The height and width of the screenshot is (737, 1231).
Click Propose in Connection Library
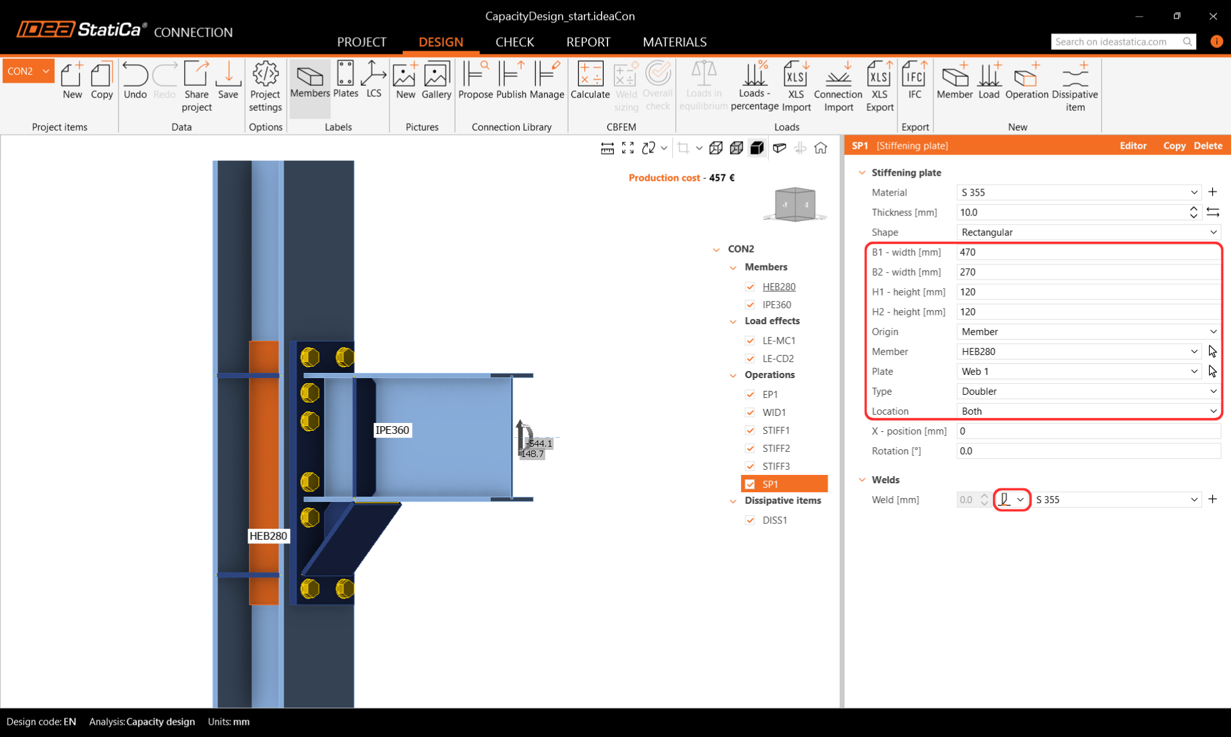point(475,80)
